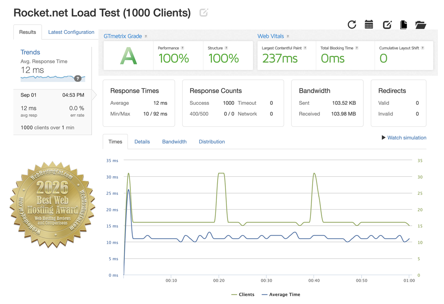Open the calendar schedule icon

click(369, 25)
